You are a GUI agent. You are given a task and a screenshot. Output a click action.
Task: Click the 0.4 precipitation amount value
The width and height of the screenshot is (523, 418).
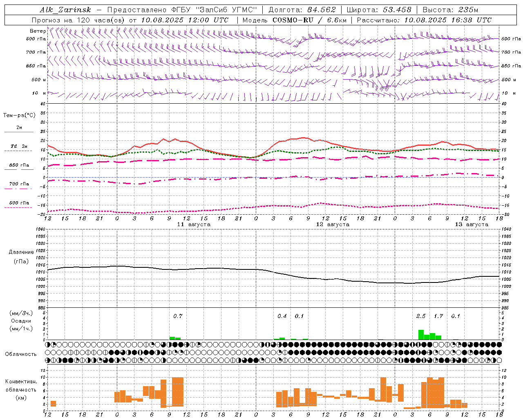pyautogui.click(x=282, y=316)
